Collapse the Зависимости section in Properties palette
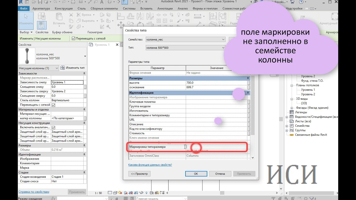356x200 pixels. [x=84, y=73]
